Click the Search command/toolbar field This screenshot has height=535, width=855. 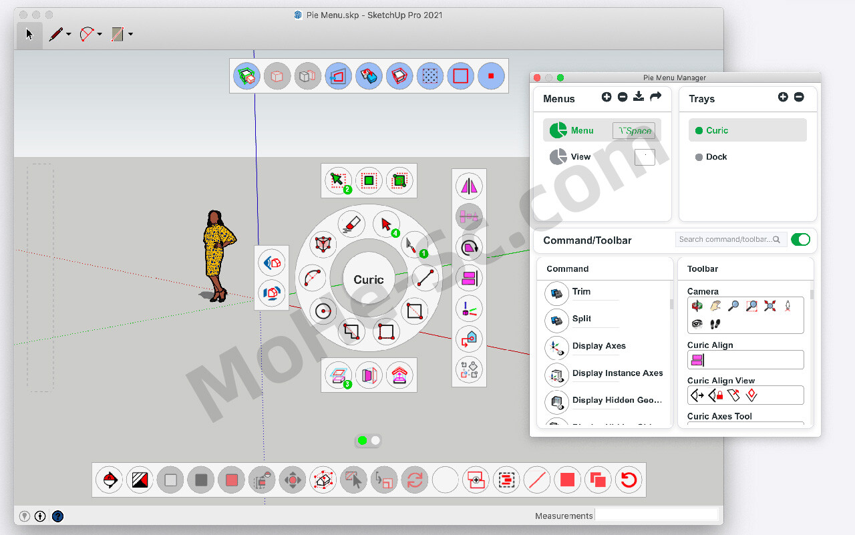730,239
